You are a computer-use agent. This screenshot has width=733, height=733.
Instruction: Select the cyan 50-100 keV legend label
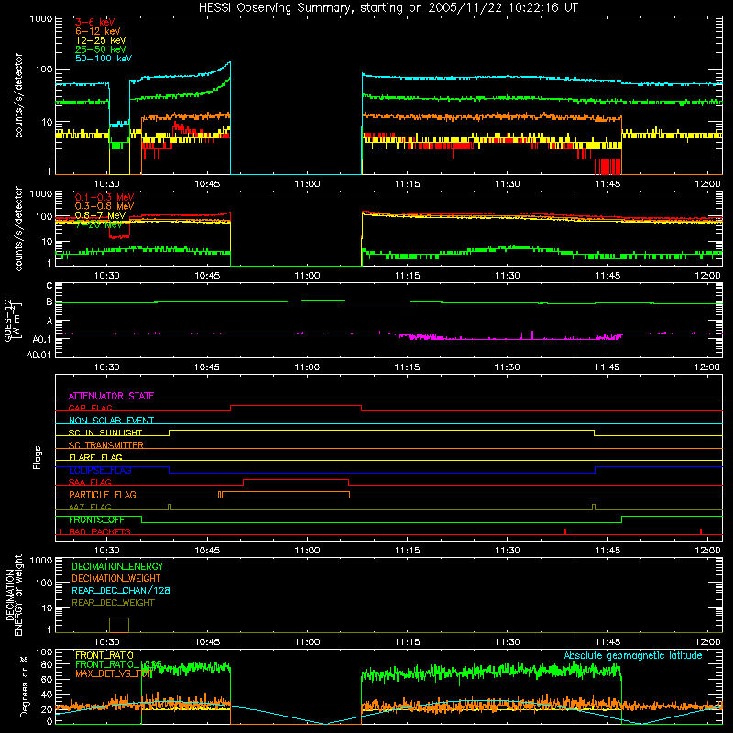click(x=104, y=59)
